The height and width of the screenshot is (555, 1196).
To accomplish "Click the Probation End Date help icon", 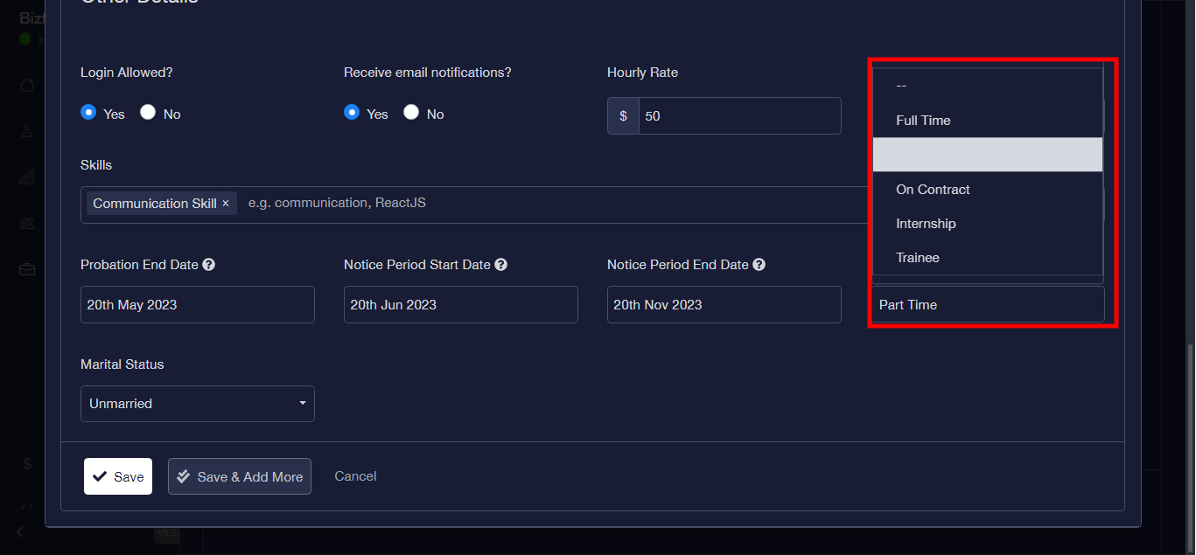I will (209, 265).
